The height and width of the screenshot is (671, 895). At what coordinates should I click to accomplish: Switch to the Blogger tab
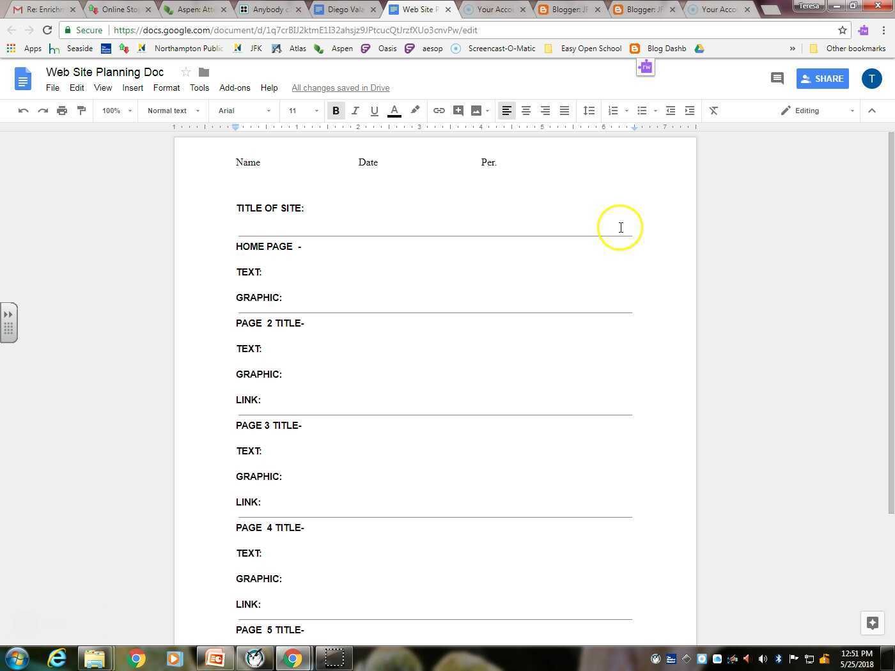[566, 9]
